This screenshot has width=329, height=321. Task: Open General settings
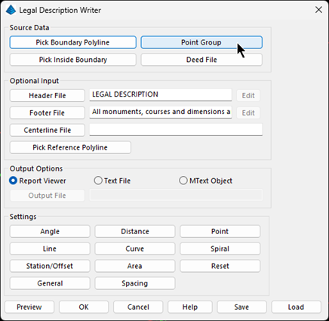50,283
